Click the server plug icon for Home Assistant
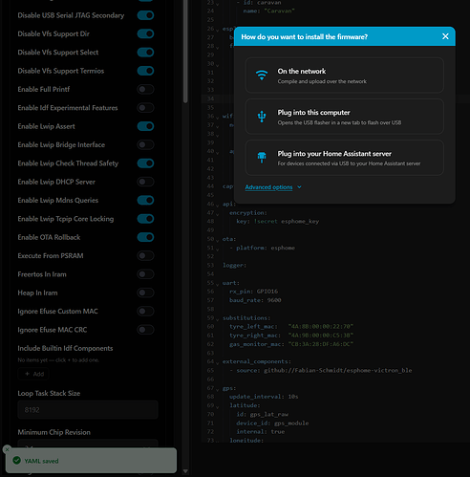470x477 pixels. (262, 158)
